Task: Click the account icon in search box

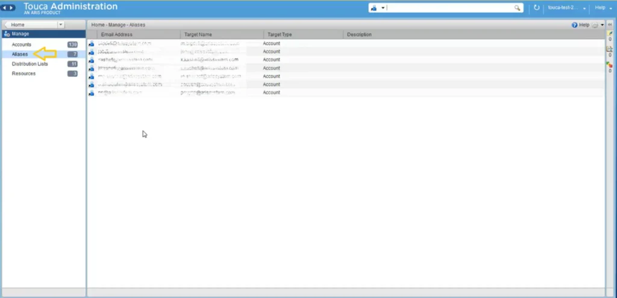Action: 374,8
